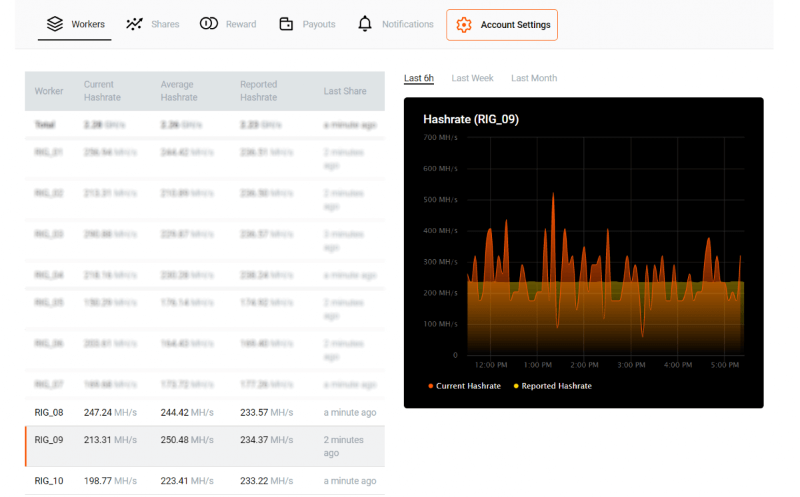Click the Account Settings gear icon
Image resolution: width=800 pixels, height=497 pixels.
pos(463,25)
